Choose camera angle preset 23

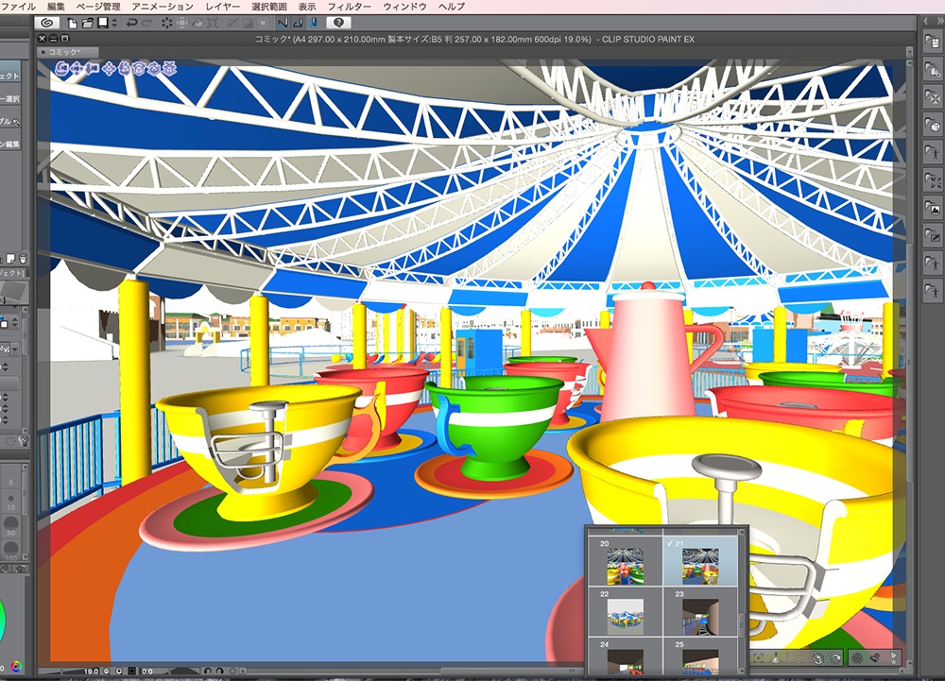pos(700,612)
